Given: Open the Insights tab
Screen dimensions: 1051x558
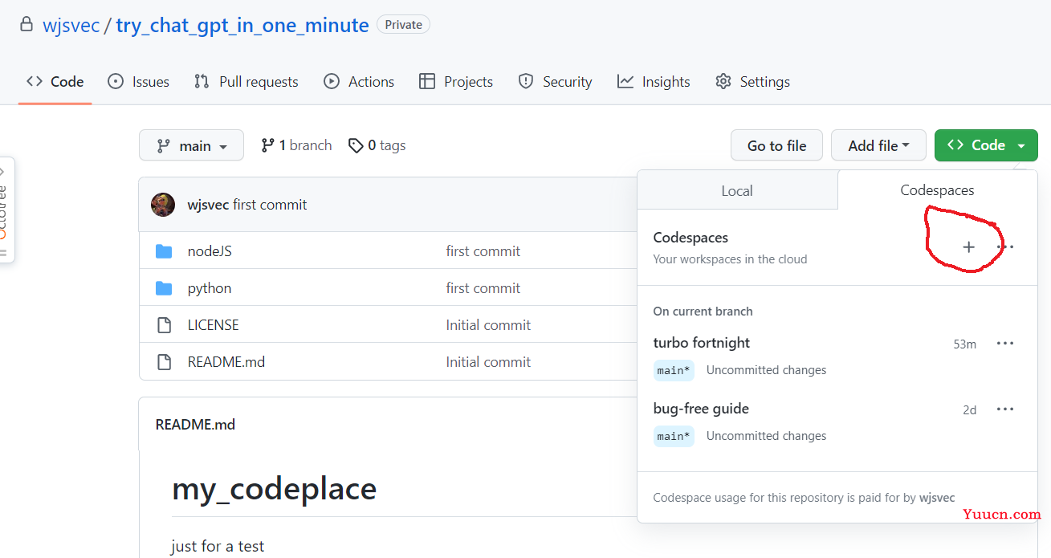Looking at the screenshot, I should click(654, 82).
